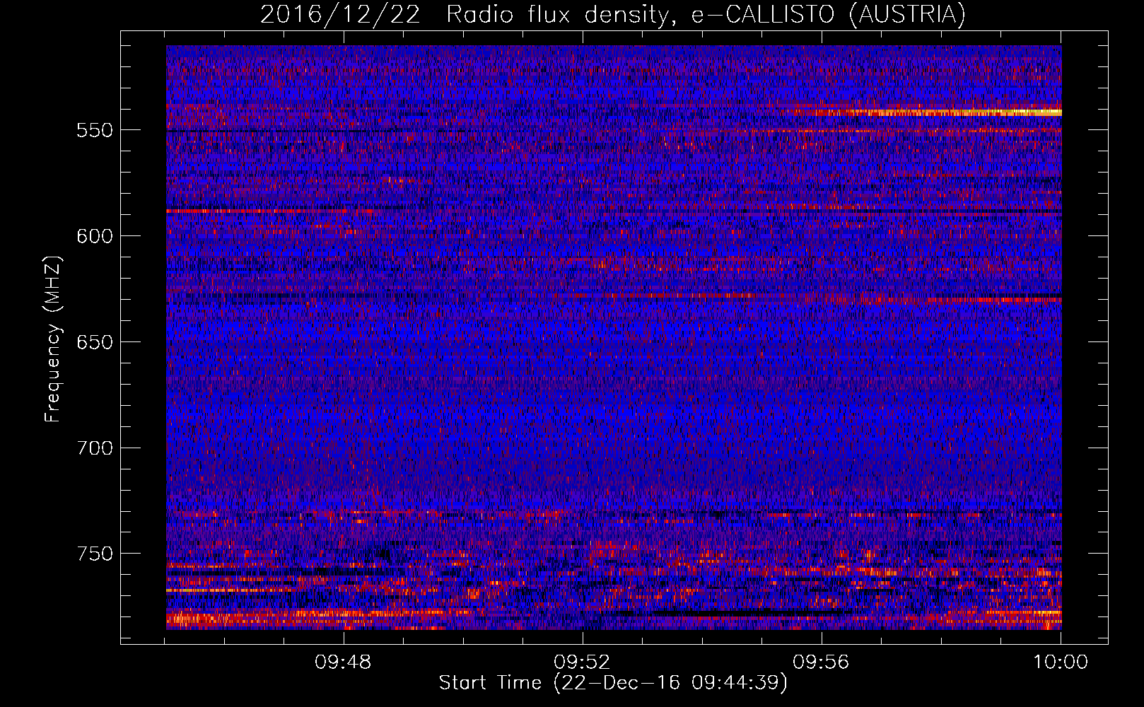Click the 09:52 time tick label

pyautogui.click(x=583, y=662)
